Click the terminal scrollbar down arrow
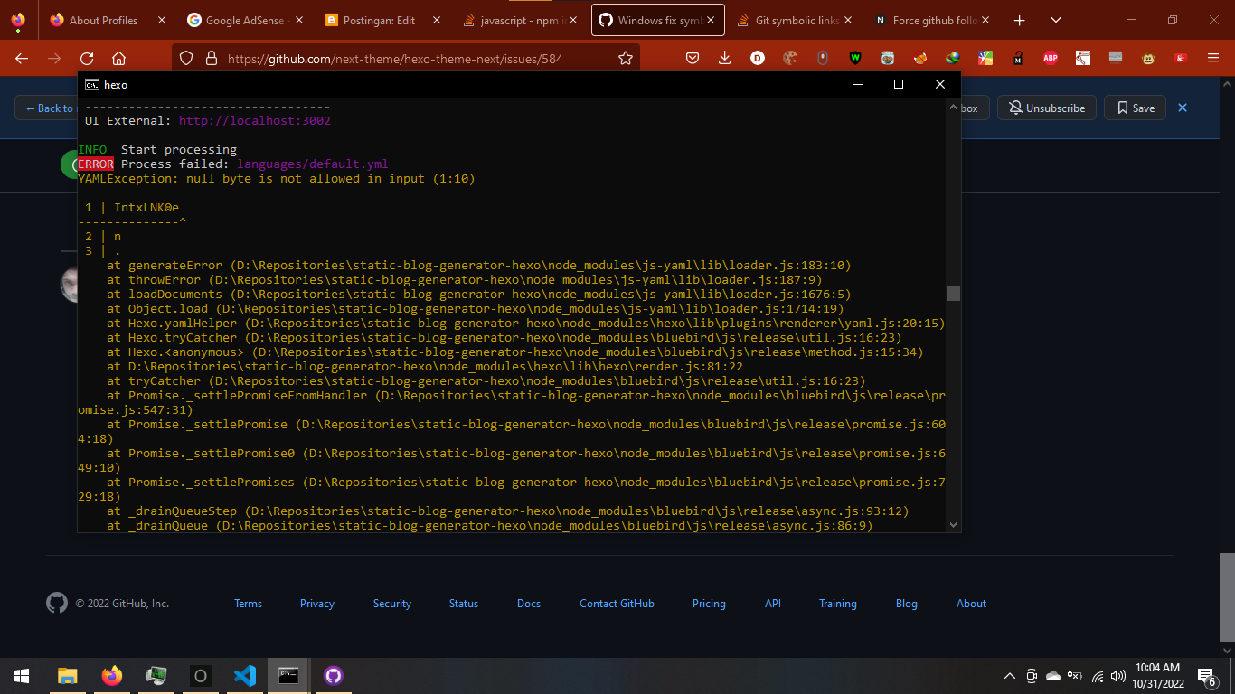 click(953, 524)
